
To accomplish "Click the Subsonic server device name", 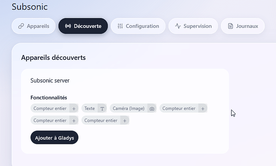I will (50, 81).
